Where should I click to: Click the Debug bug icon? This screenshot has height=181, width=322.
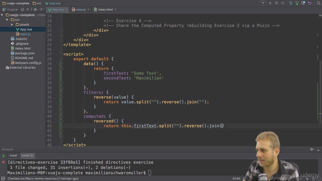277,3
